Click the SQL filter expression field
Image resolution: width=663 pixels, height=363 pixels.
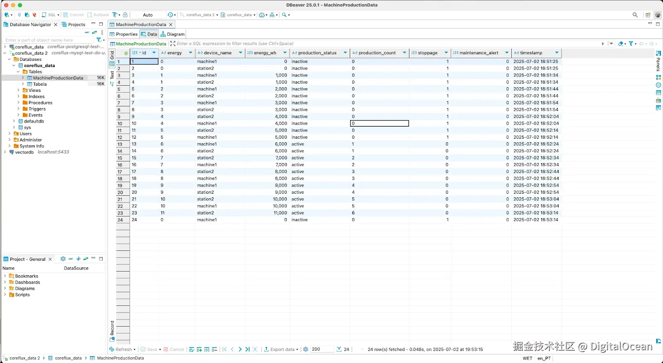coord(385,43)
